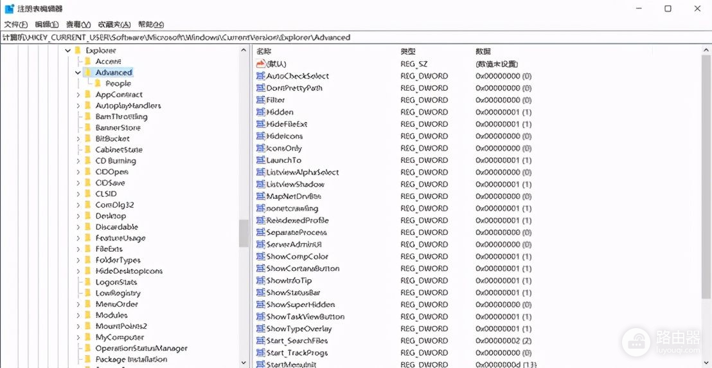
Task: Click the Registry Editor icon in title bar
Action: pos(9,8)
